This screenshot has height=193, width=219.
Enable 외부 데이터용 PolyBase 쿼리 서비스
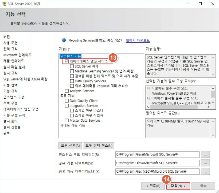[72, 86]
